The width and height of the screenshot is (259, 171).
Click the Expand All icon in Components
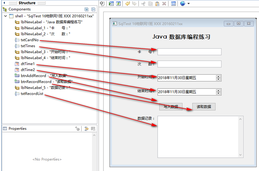click(87, 10)
